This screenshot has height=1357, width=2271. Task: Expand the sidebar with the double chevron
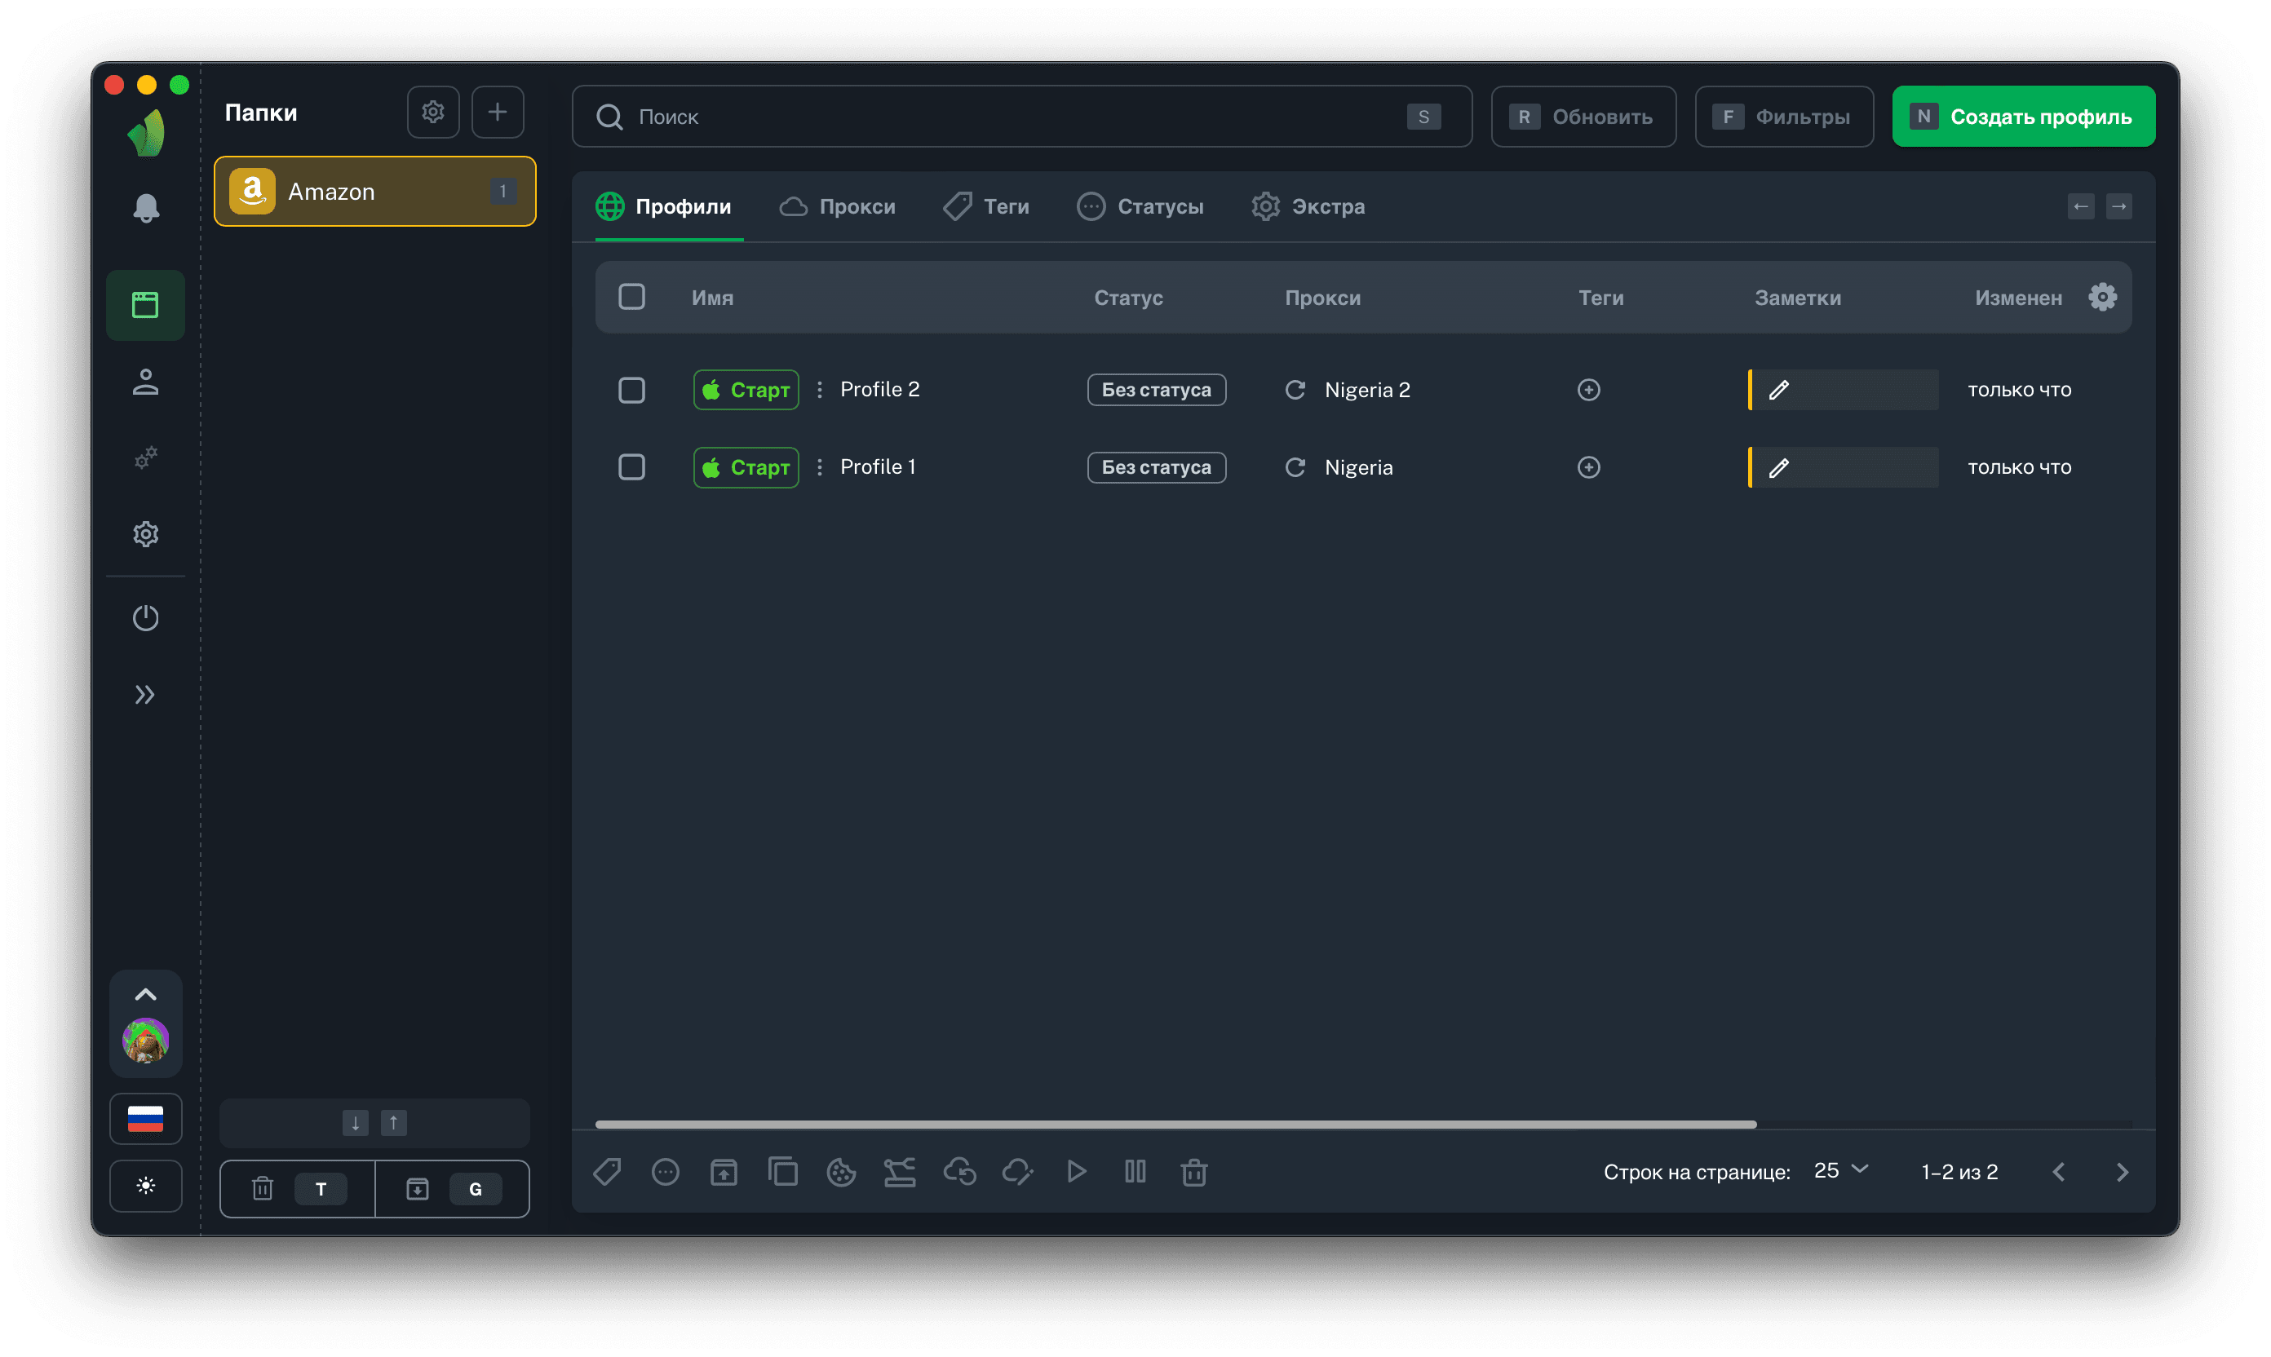click(145, 695)
